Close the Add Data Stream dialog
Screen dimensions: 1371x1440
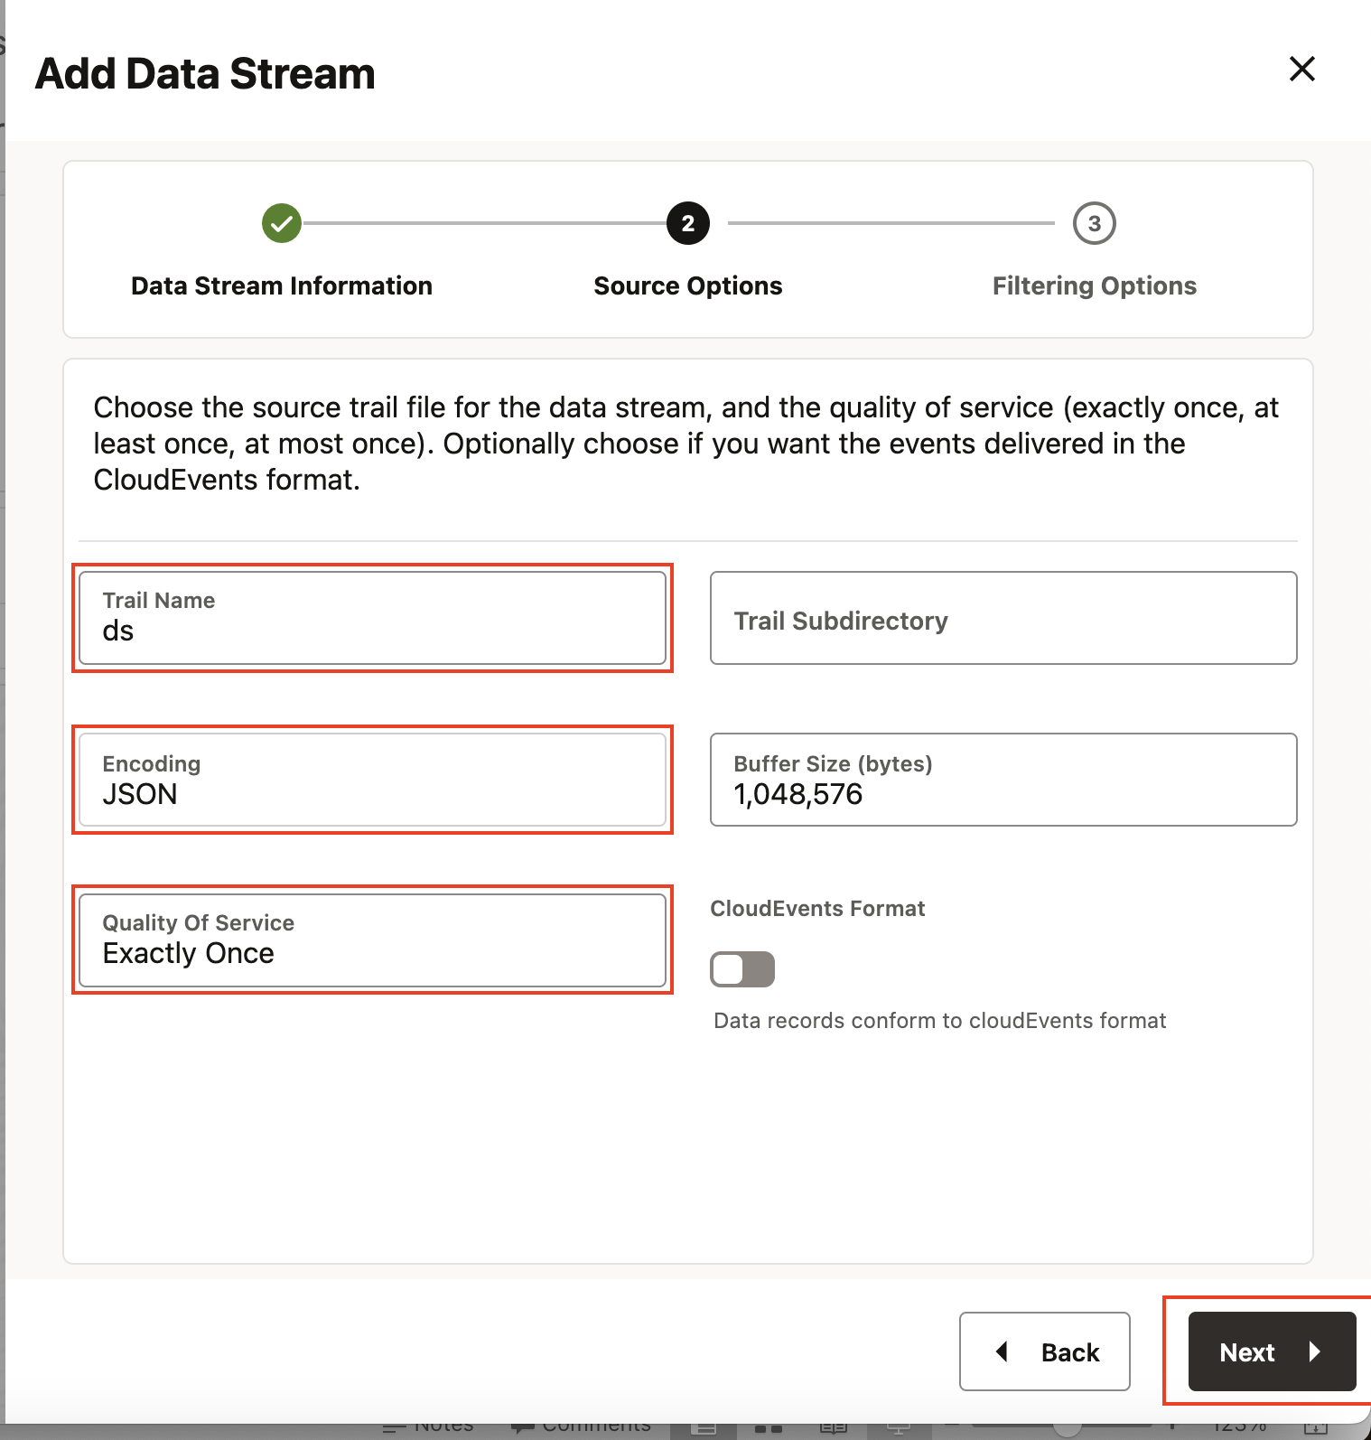click(x=1301, y=69)
